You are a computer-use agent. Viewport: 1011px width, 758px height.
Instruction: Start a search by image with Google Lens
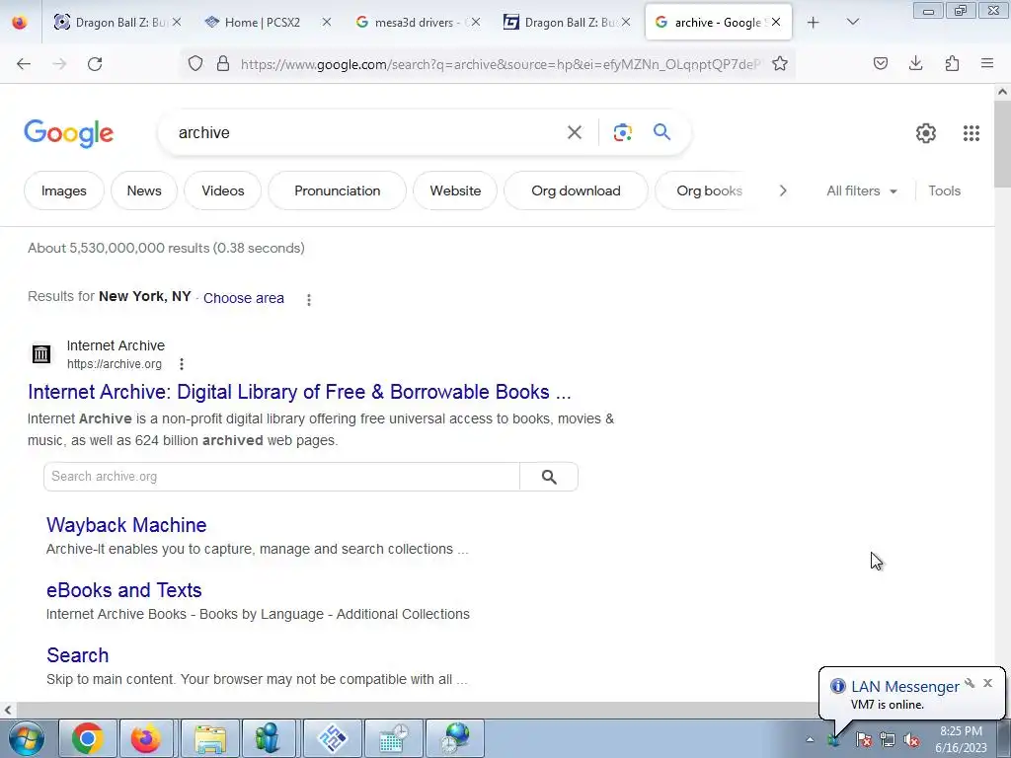[622, 132]
